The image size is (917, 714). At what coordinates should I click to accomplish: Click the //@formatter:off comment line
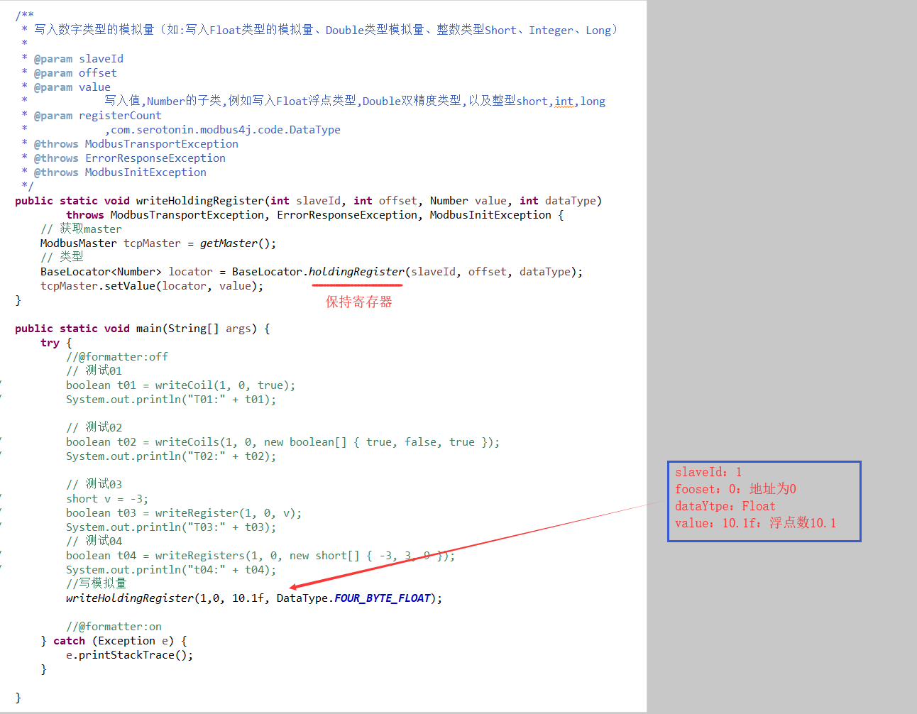(117, 356)
